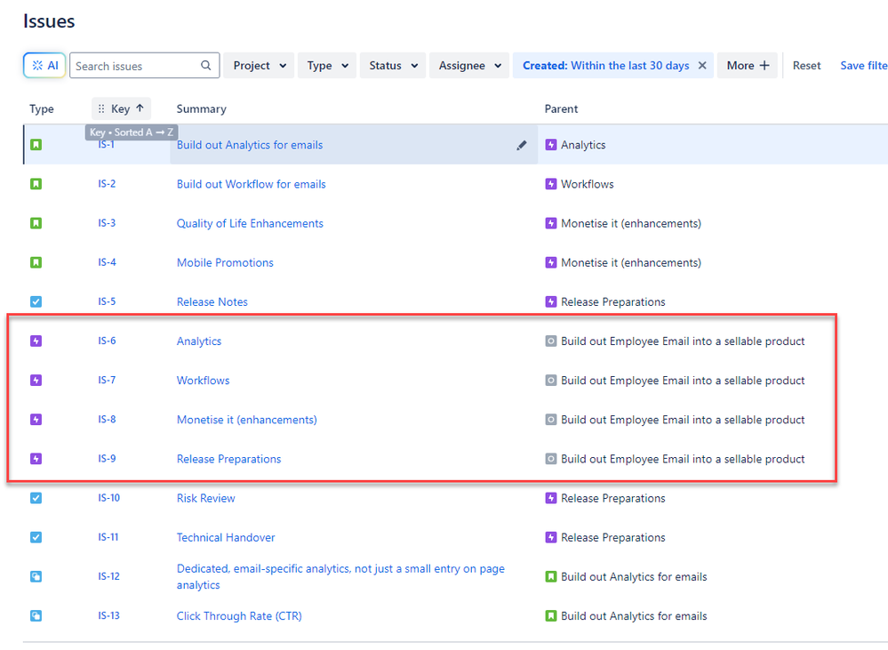Click the story type icon for IS-1
Screen dimensions: 888x650
click(x=36, y=145)
